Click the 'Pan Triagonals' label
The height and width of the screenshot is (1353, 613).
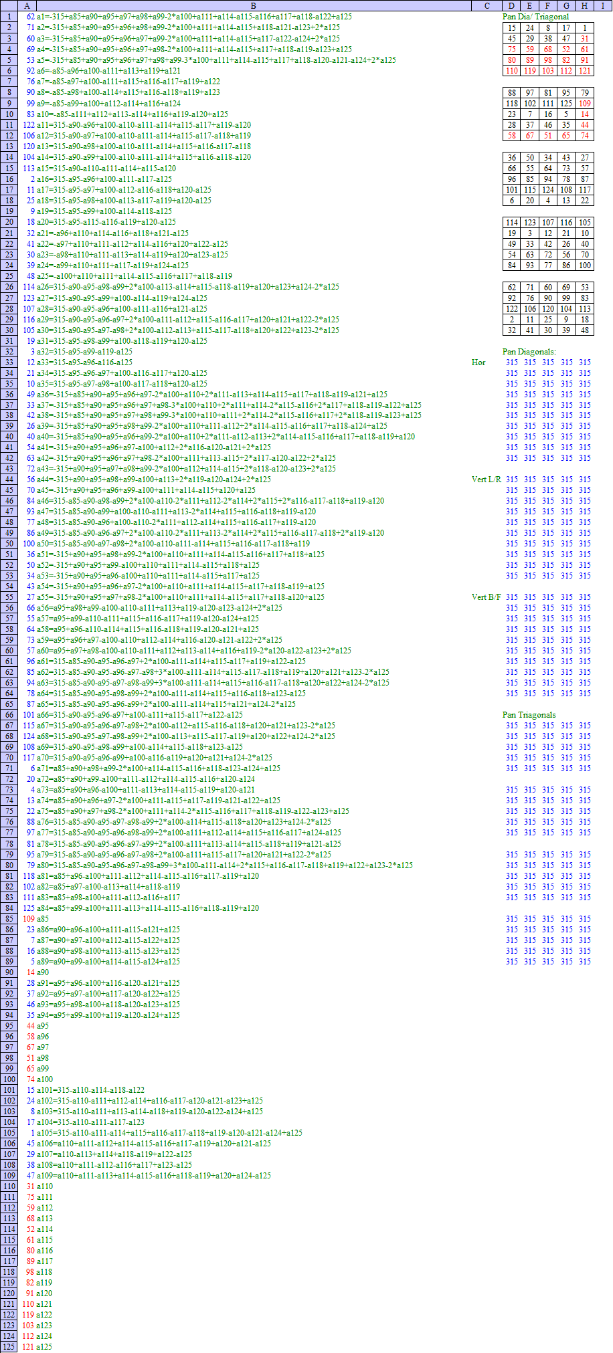pos(529,715)
